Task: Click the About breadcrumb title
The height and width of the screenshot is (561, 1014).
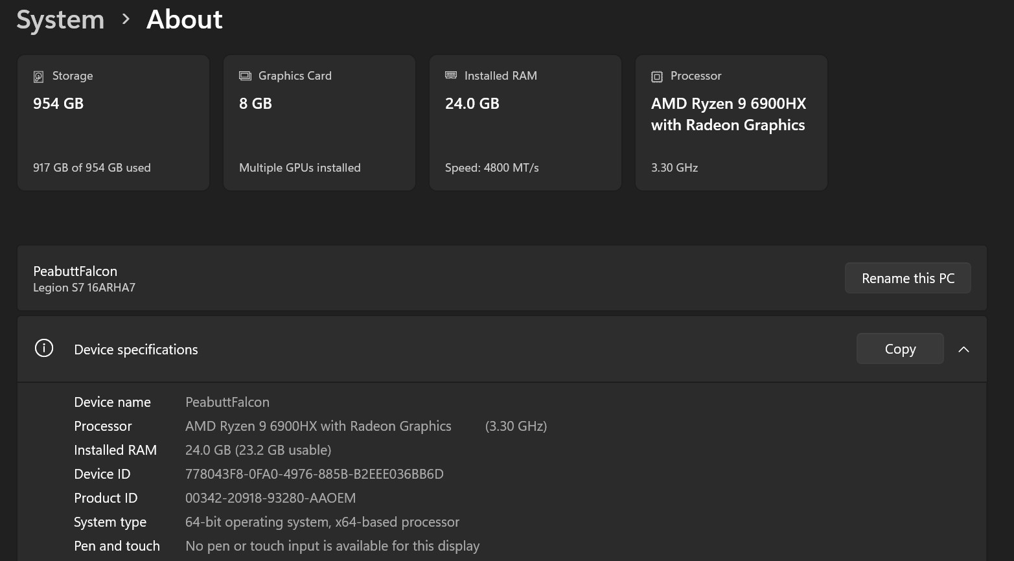Action: 185,19
